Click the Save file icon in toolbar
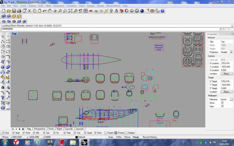234x146 pixels. [x=14, y=11]
